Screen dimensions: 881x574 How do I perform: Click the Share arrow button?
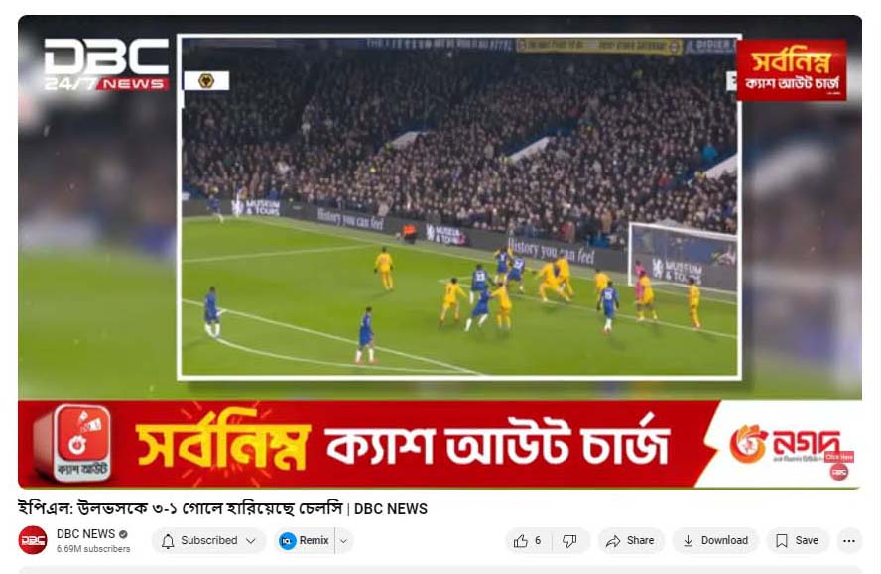point(630,541)
